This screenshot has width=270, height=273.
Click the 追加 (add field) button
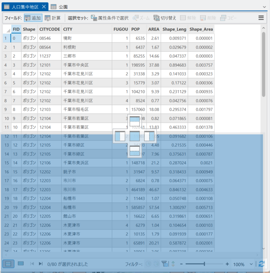click(x=32, y=18)
